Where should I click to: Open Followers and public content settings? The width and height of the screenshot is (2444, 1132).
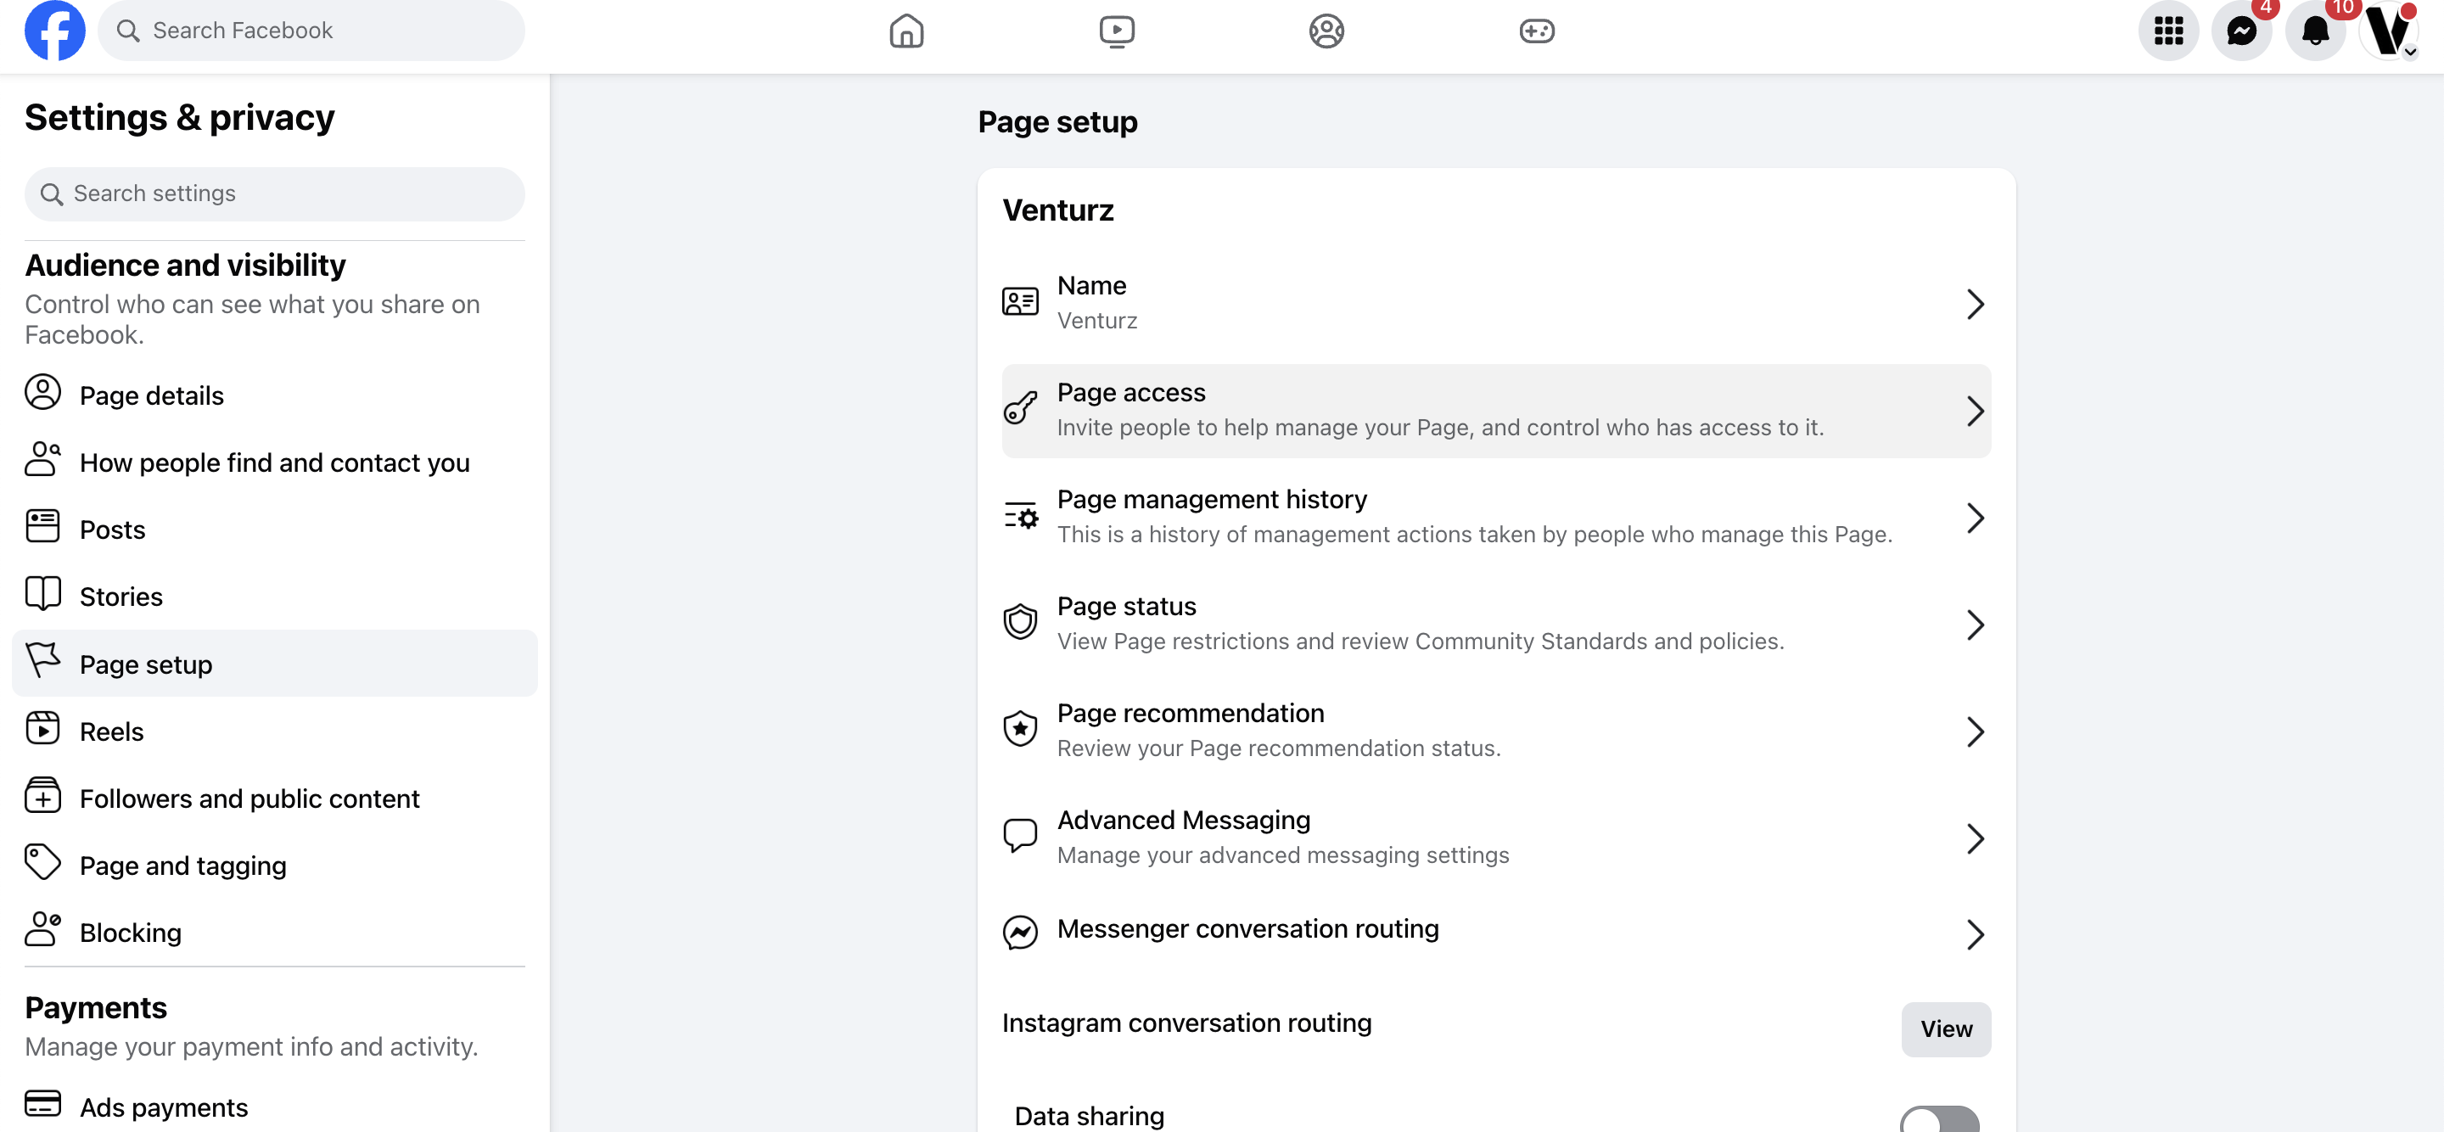coord(274,798)
